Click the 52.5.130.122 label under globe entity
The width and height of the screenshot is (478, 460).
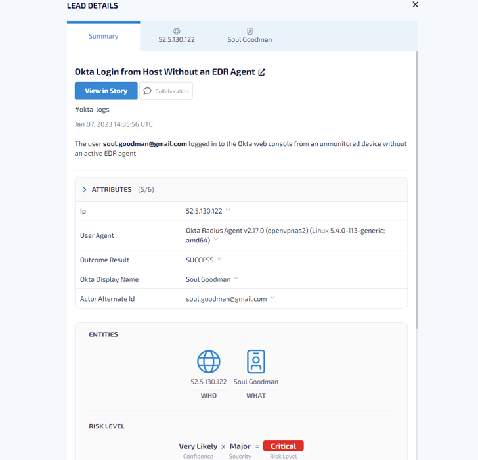[209, 382]
